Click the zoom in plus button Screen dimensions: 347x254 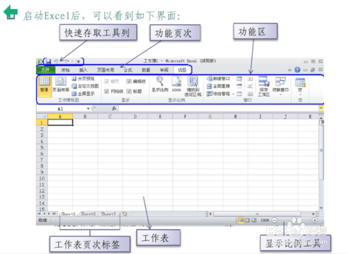click(x=314, y=220)
